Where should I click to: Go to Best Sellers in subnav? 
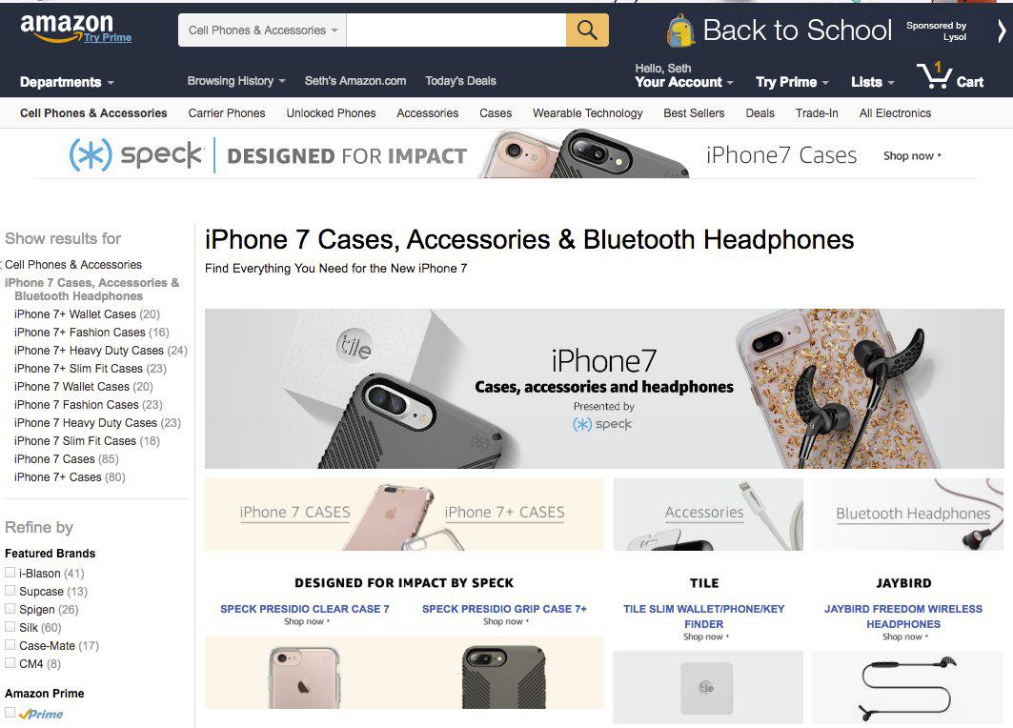coord(694,113)
